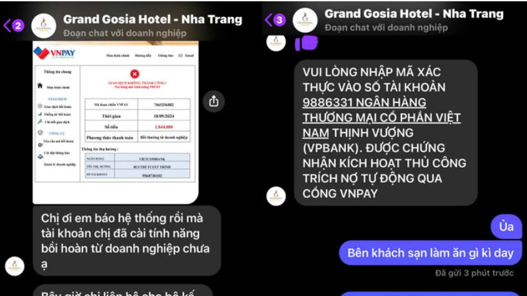Open the unread badge showing 2
The height and width of the screenshot is (296, 527).
pyautogui.click(x=18, y=26)
